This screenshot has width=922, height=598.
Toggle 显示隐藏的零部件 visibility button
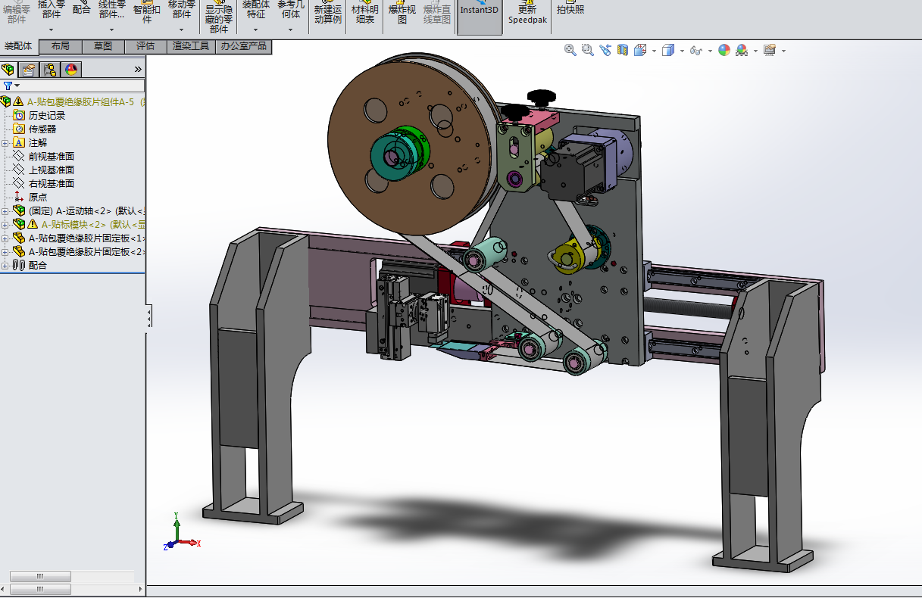[219, 18]
